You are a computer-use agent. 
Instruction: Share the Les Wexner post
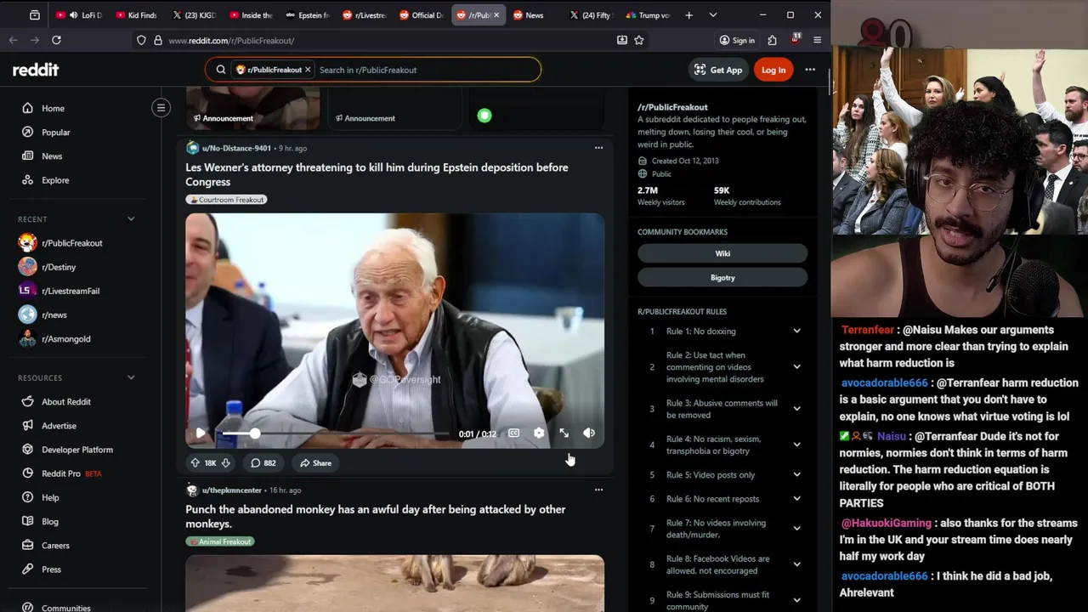(x=315, y=463)
